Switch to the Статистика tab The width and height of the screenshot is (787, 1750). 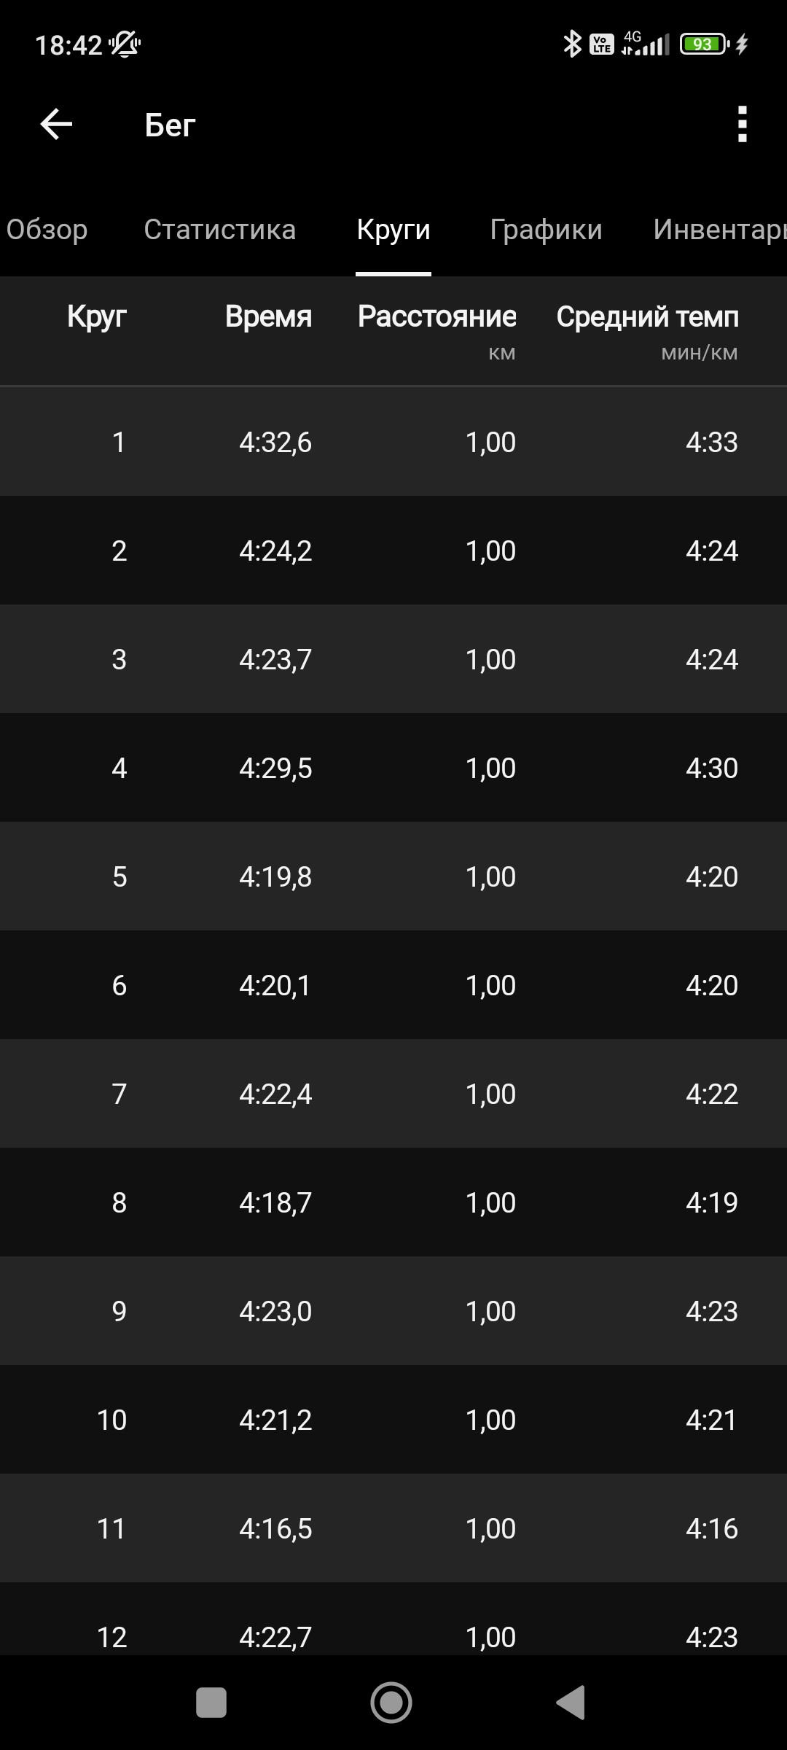219,229
